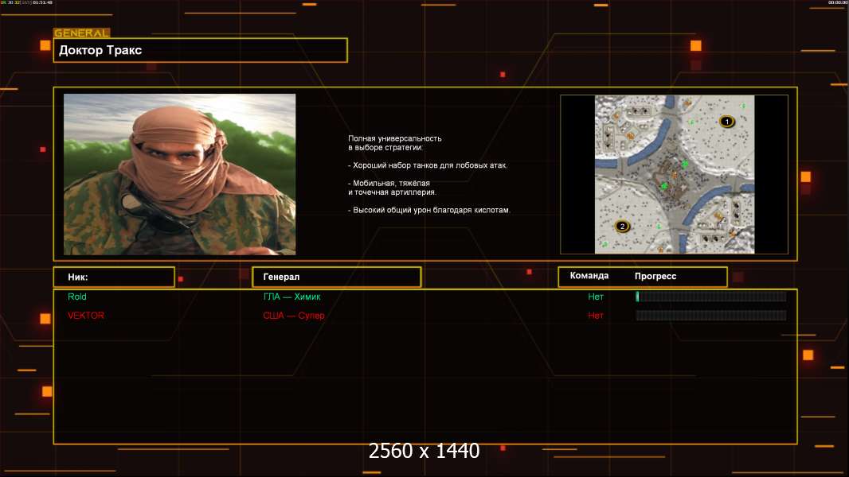Click VEKTOR's loading progress bar
This screenshot has width=849, height=477.
(x=711, y=316)
